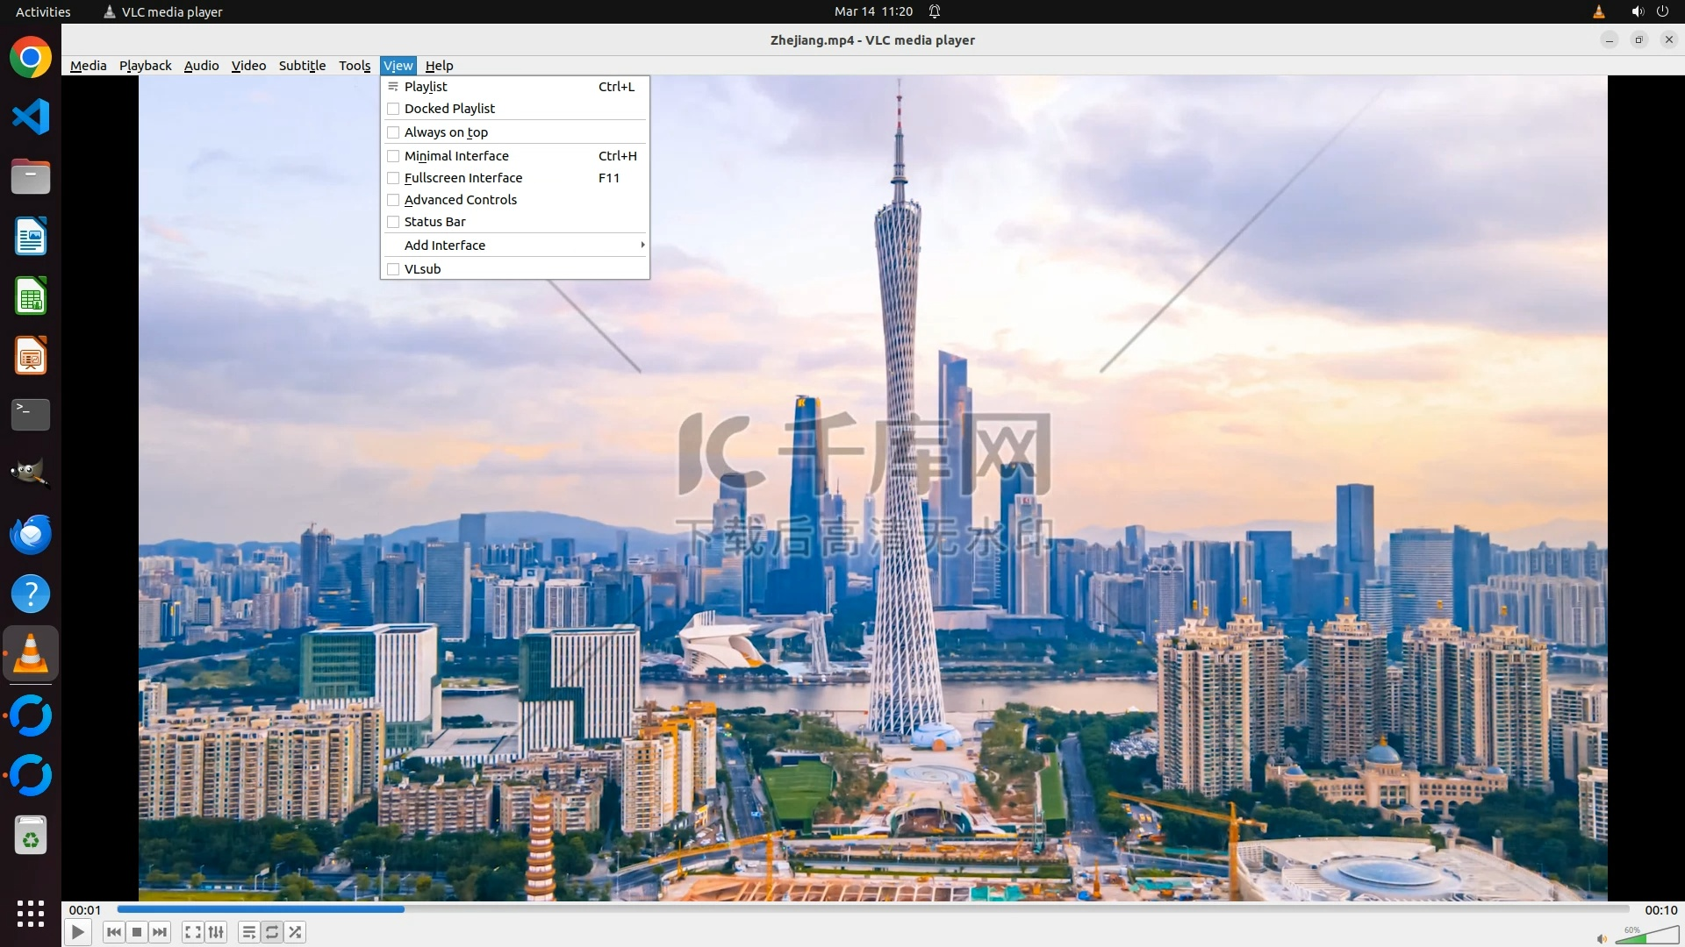Toggle playlist view button in toolbar
The image size is (1685, 947).
click(x=249, y=932)
